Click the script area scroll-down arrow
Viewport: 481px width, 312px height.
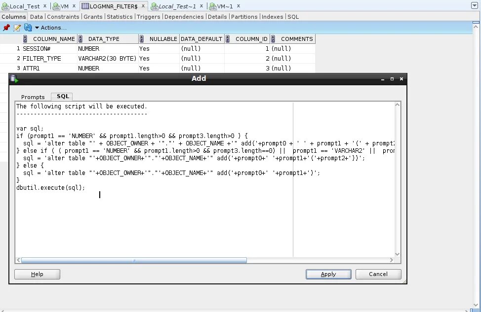397,254
